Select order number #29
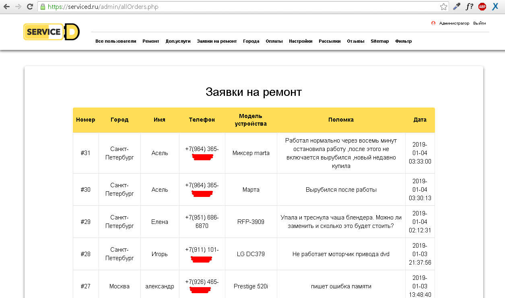 tap(86, 222)
